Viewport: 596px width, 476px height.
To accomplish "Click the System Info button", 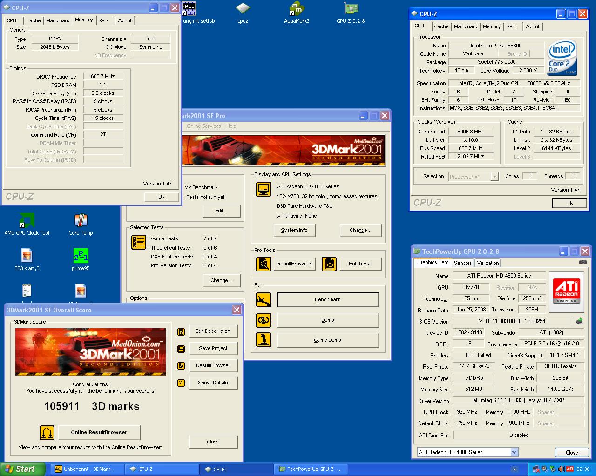I will [x=294, y=230].
